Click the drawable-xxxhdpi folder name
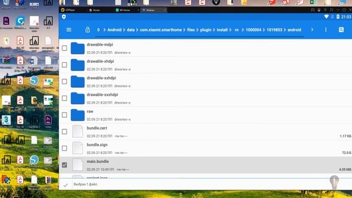 (102, 95)
